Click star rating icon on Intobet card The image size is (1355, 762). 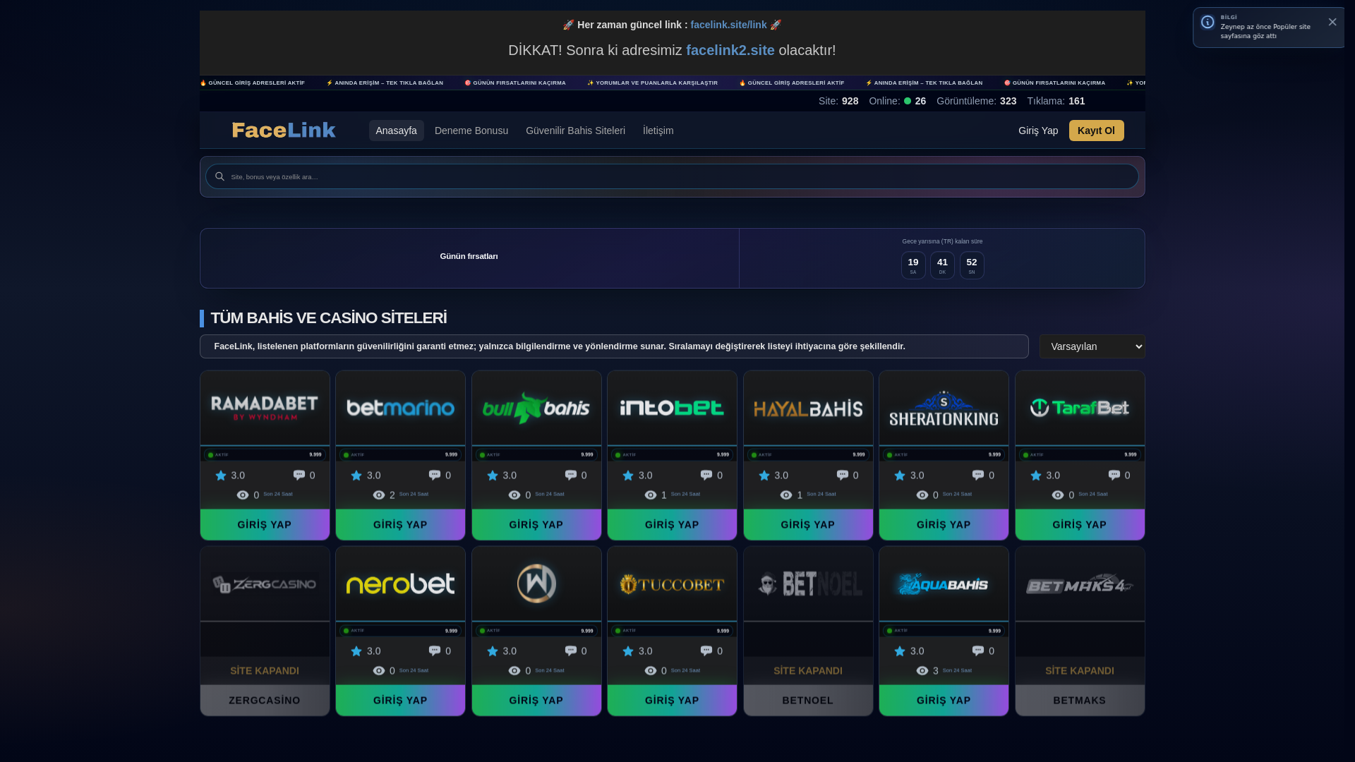(x=628, y=476)
